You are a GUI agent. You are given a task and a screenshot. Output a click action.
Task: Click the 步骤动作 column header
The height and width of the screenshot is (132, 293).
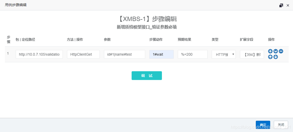point(156,40)
